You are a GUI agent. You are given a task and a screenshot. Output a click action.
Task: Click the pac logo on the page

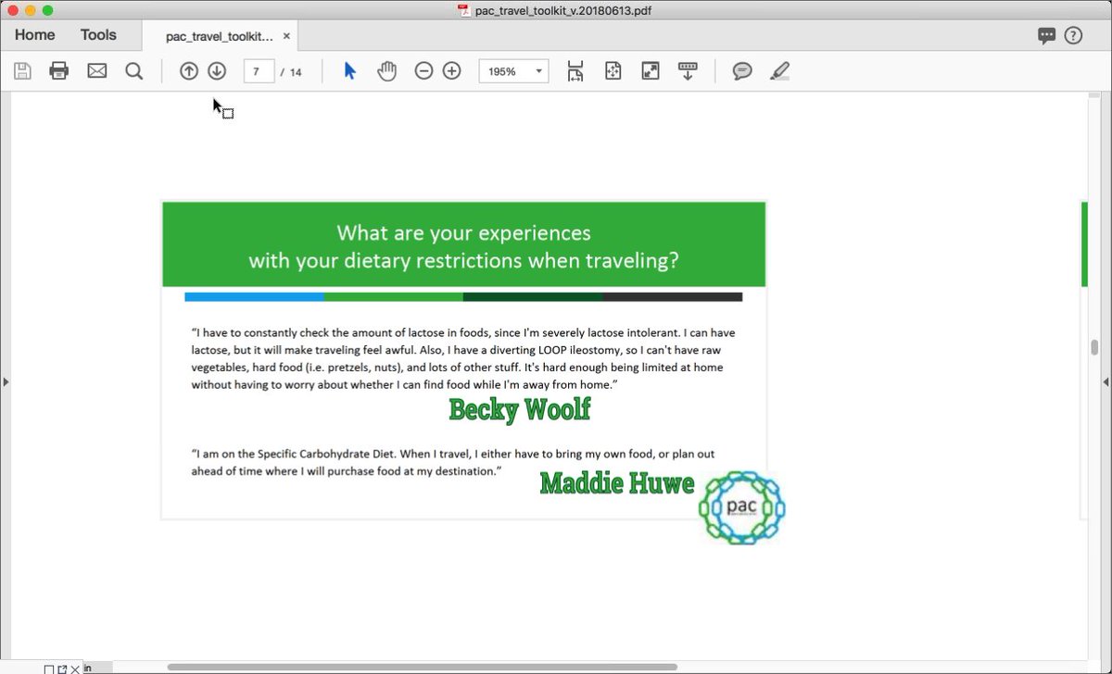coord(742,507)
